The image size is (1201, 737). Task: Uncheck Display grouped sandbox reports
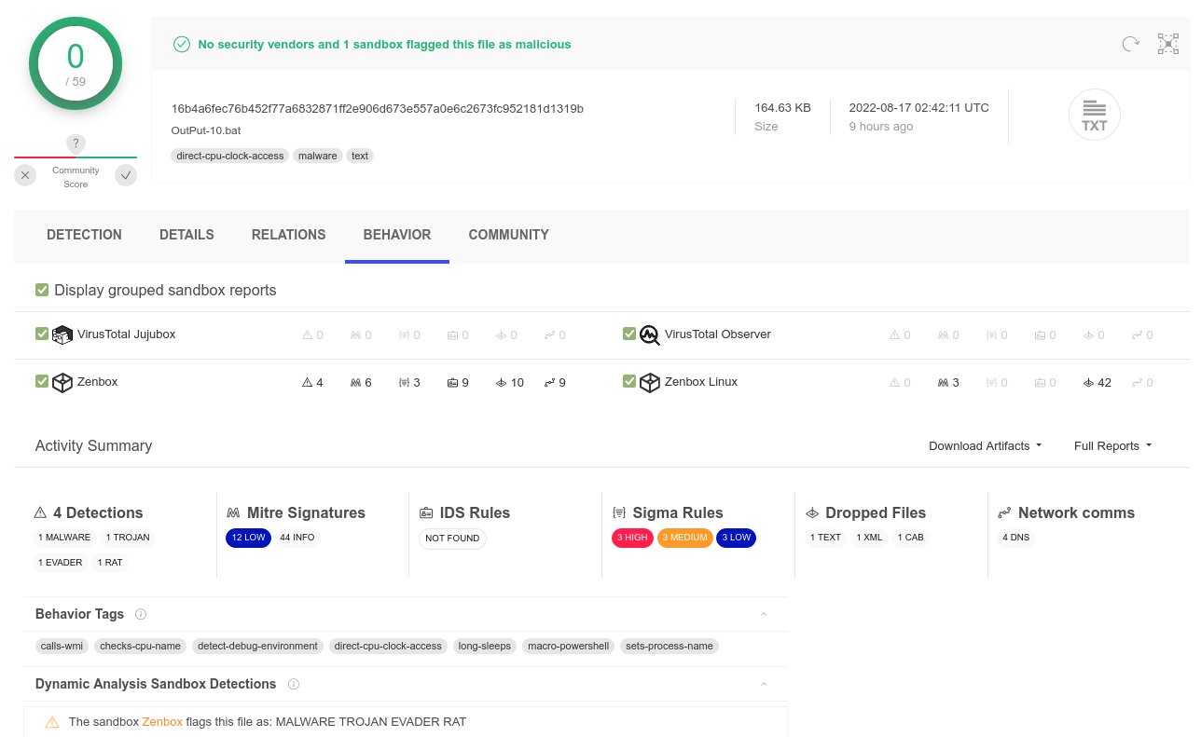pos(42,290)
